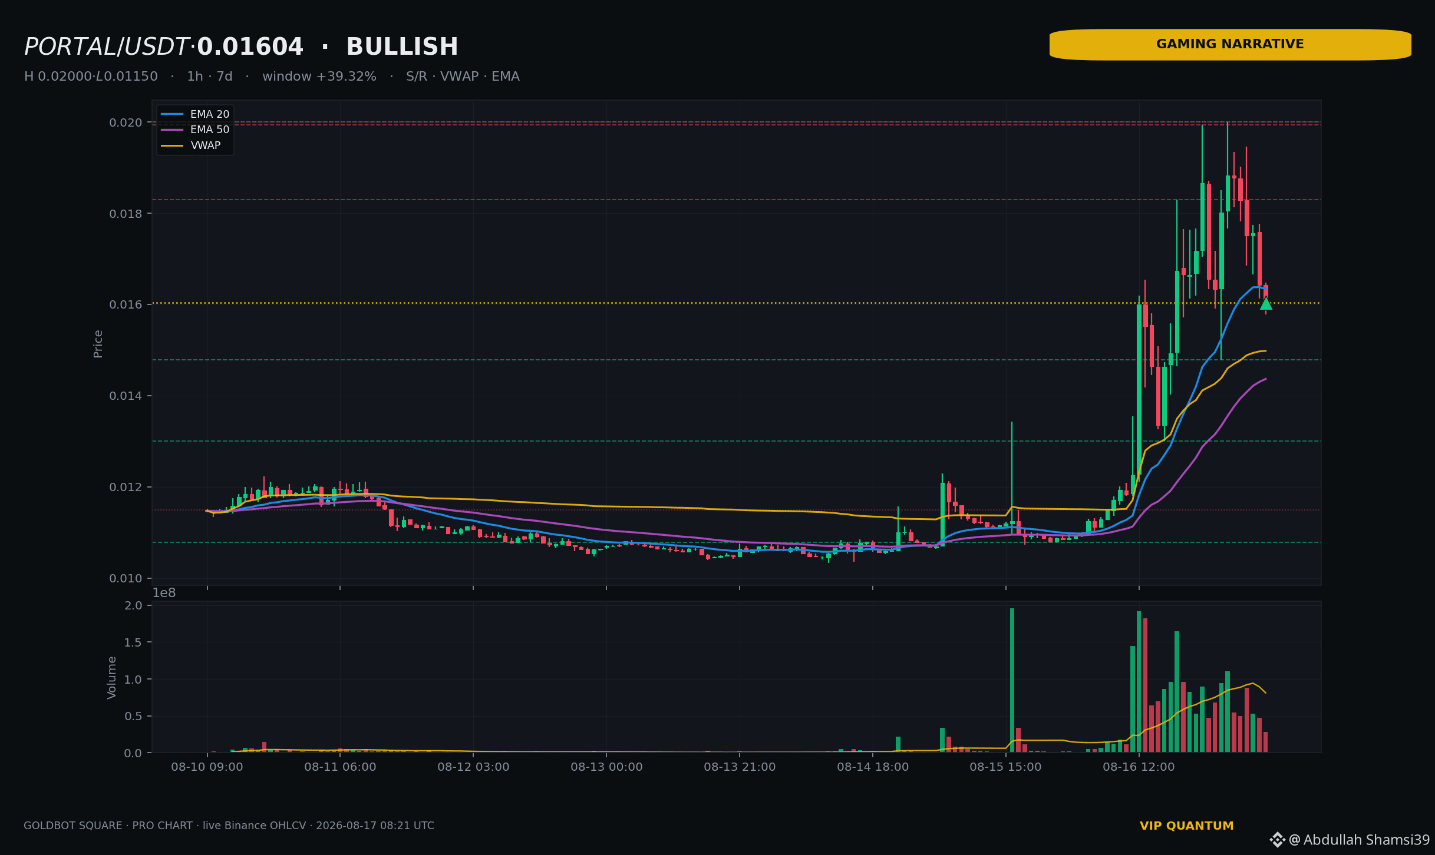Click the "08-13 00:00" time axis label

[x=606, y=767]
